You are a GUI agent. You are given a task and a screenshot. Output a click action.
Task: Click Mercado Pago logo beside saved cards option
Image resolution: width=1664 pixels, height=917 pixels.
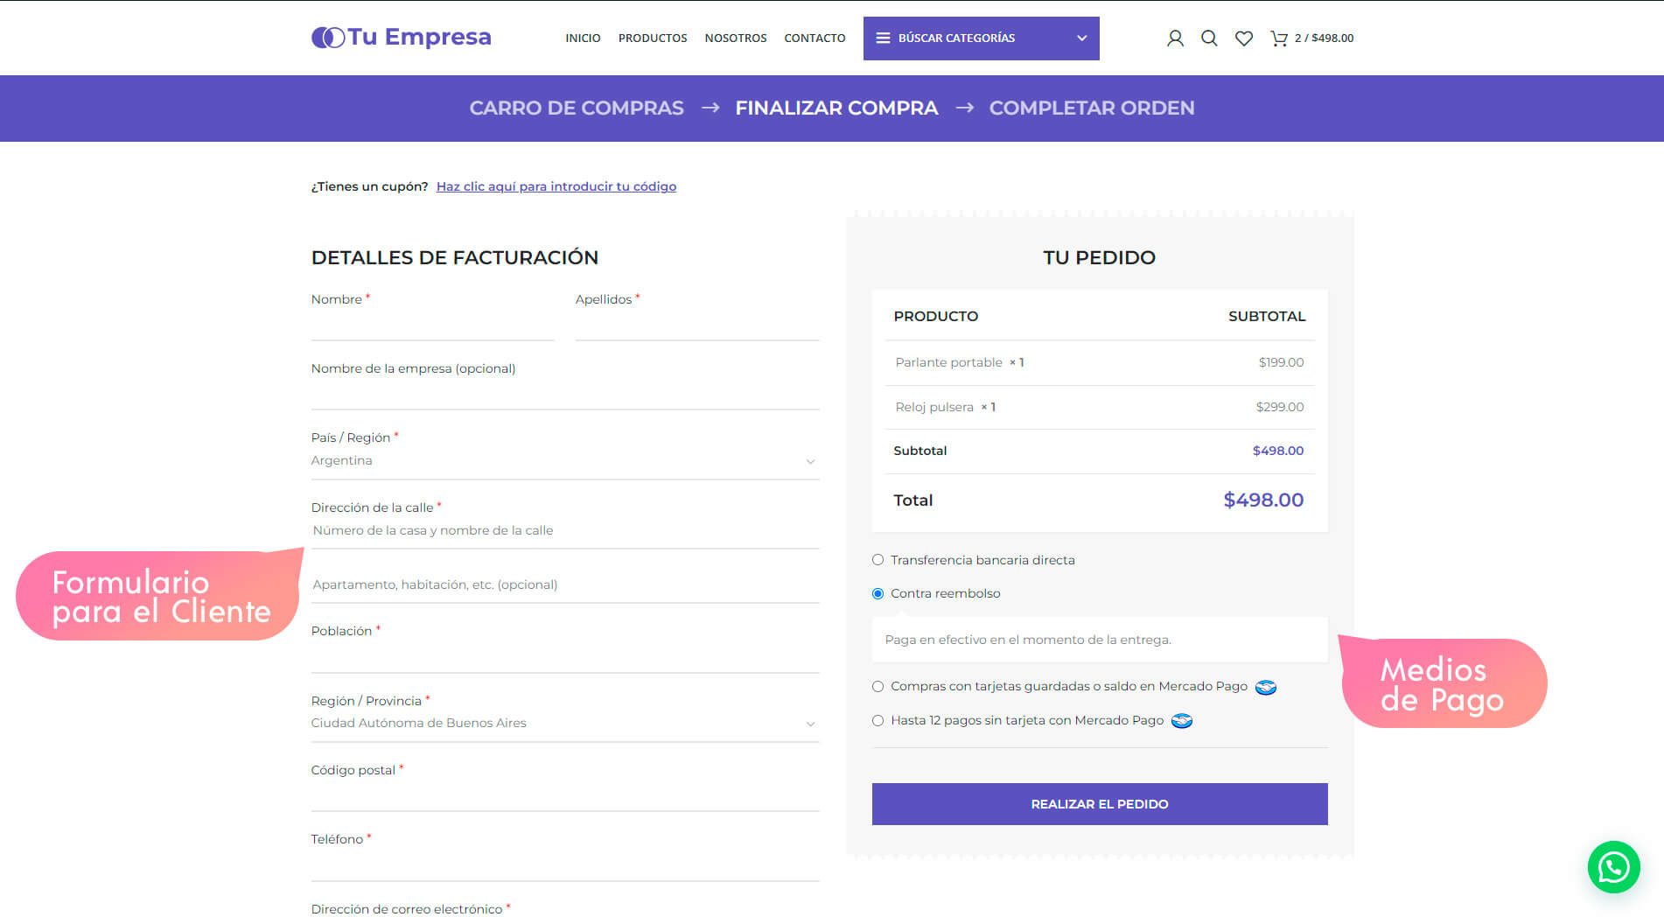(1265, 687)
